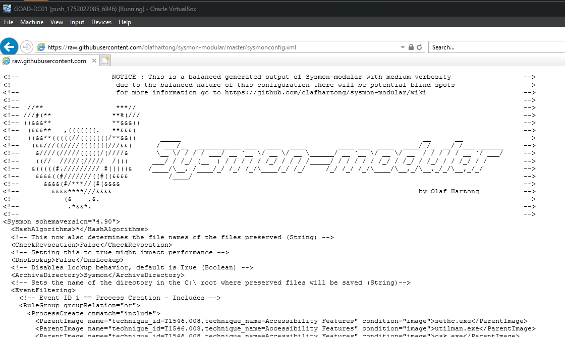Click the ParentImage line containing sethc.exe

(281, 321)
